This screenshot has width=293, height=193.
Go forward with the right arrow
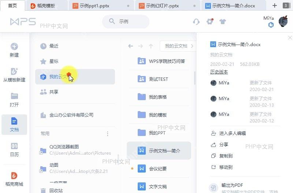point(141,46)
